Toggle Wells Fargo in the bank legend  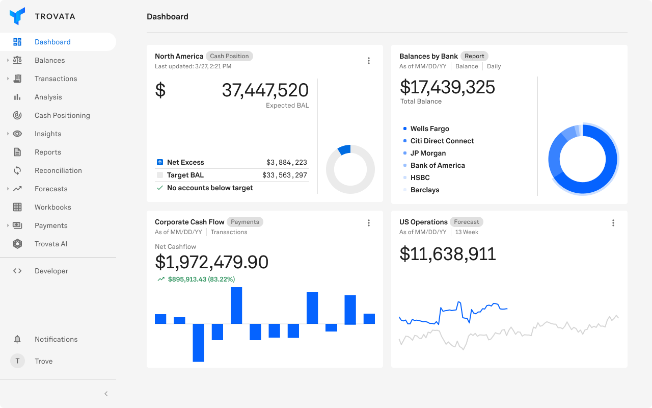[x=429, y=129]
